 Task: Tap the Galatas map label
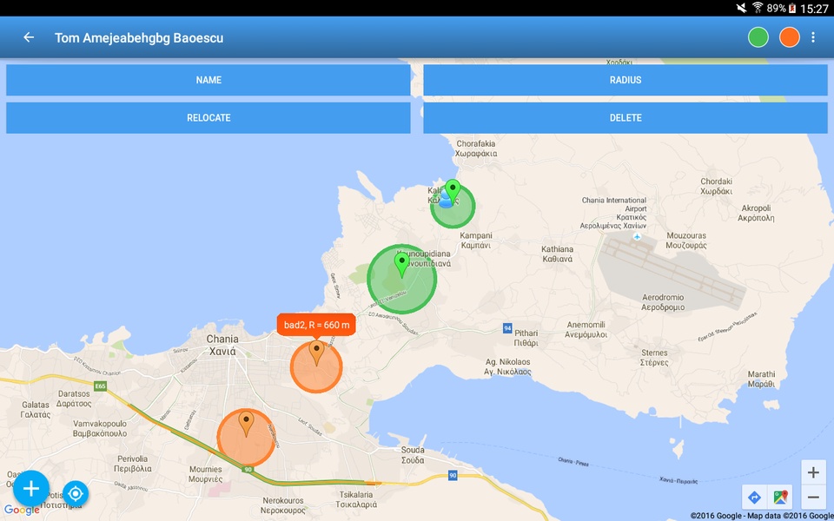(x=36, y=409)
